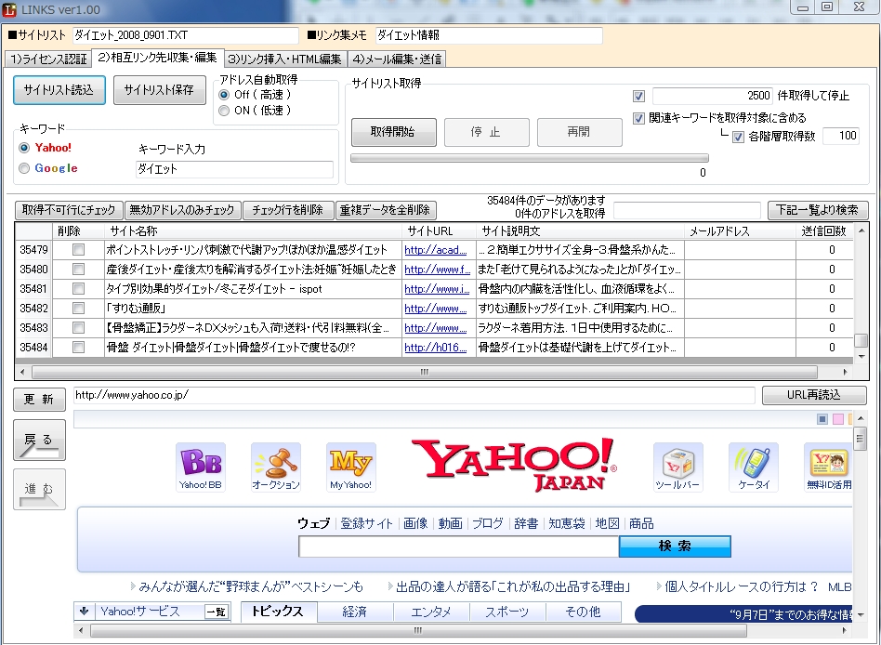Open the 画像 search category link

click(415, 523)
